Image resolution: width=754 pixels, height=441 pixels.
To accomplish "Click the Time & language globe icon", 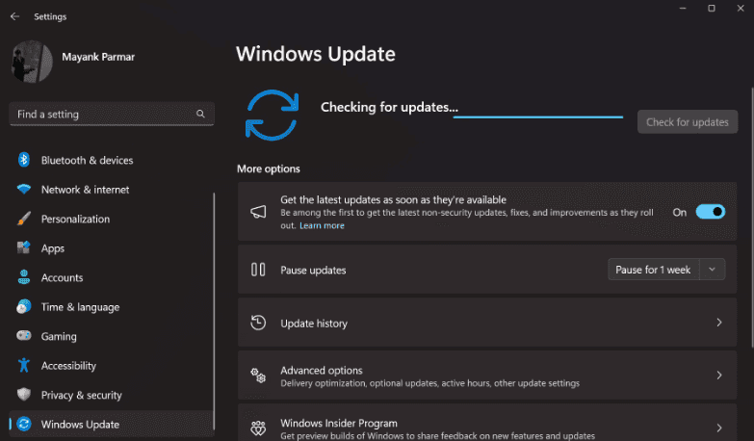I will coord(23,306).
